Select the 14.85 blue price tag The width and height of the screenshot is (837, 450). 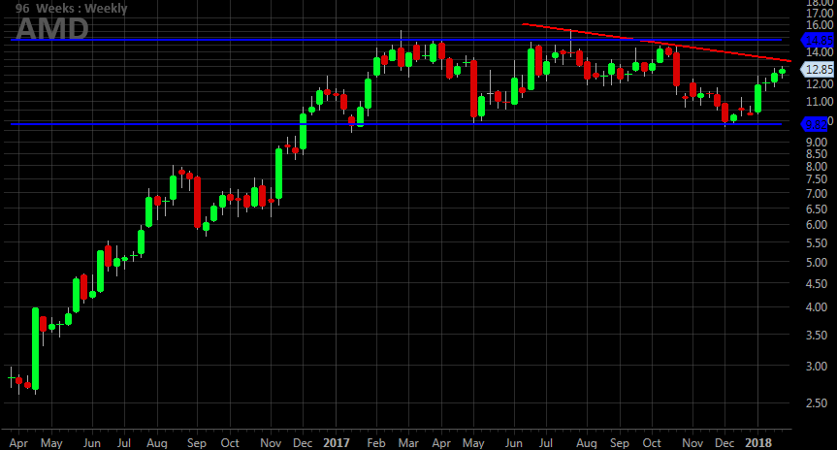818,40
